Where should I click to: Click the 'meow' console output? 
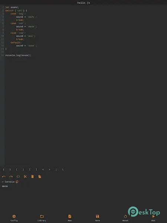(5, 186)
